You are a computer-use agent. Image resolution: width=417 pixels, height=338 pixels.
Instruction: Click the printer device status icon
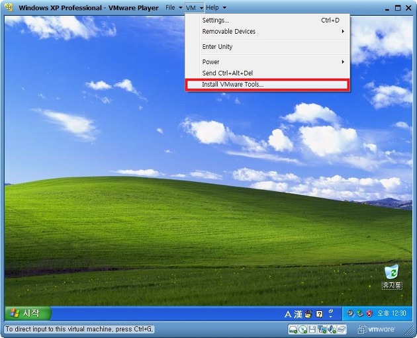coord(342,329)
